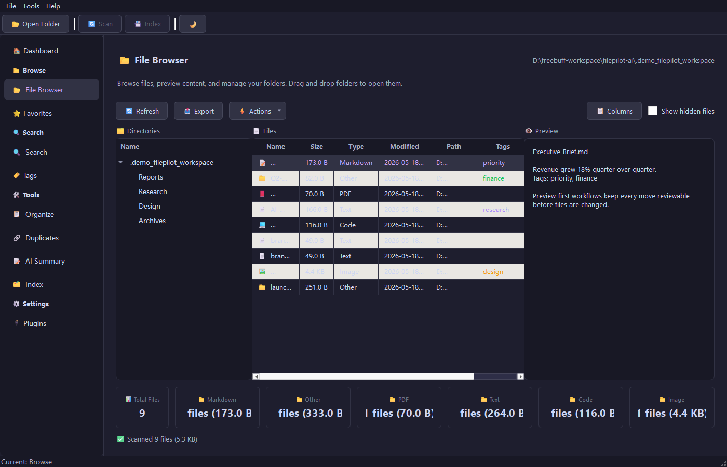The width and height of the screenshot is (727, 467).
Task: Click the 'research' tag cell
Action: [x=501, y=210]
